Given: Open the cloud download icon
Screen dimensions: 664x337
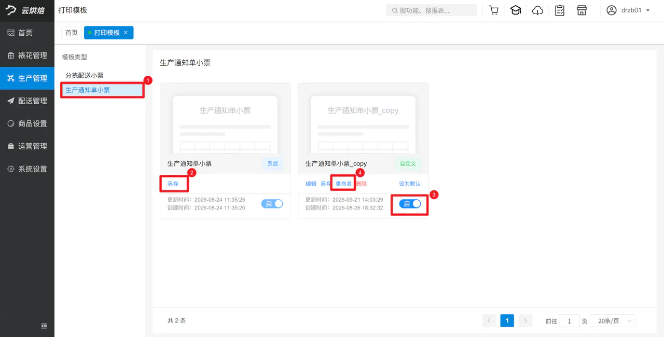Looking at the screenshot, I should (x=538, y=10).
